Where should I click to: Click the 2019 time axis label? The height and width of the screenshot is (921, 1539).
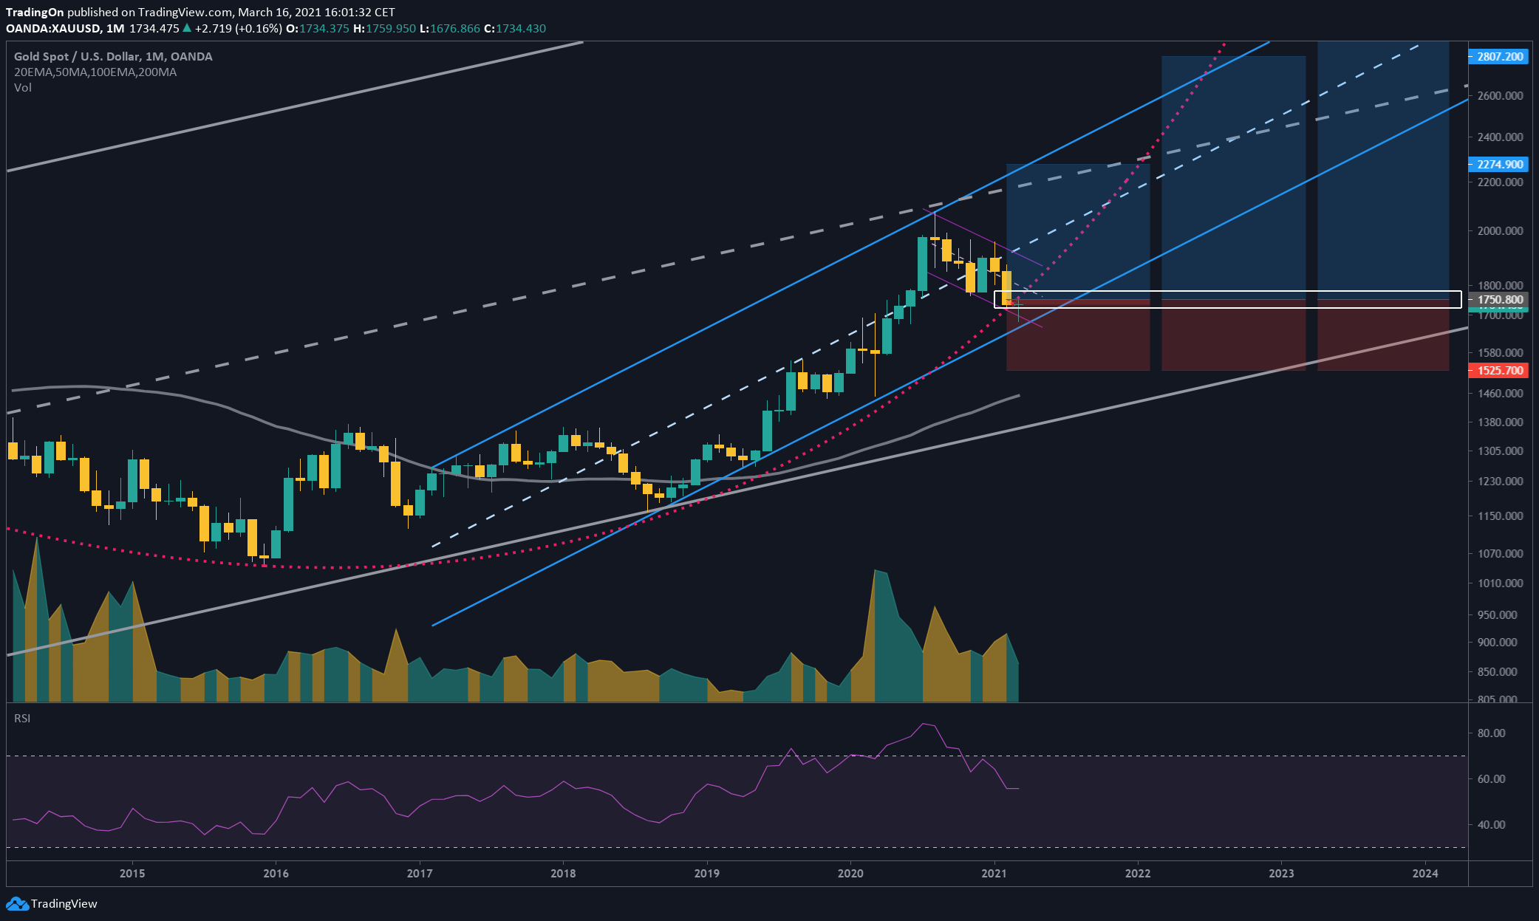[x=707, y=873]
